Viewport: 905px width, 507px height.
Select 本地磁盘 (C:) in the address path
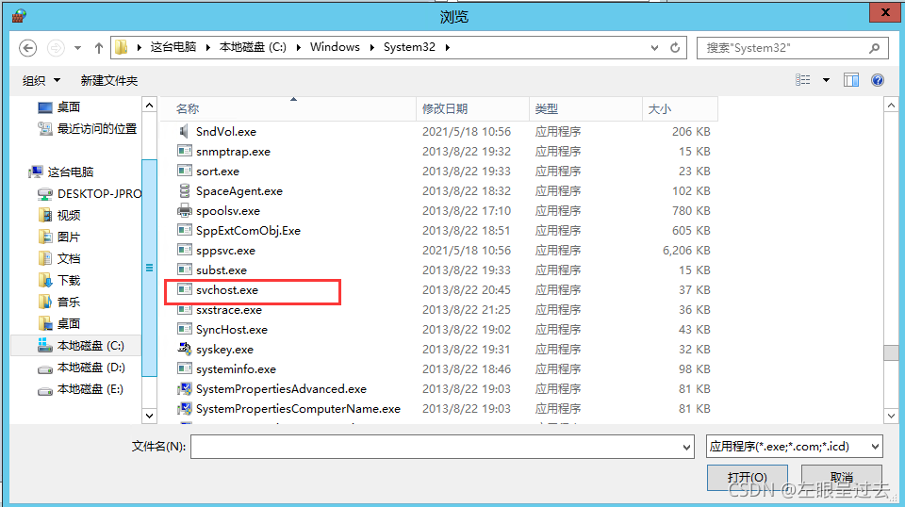[x=253, y=47]
